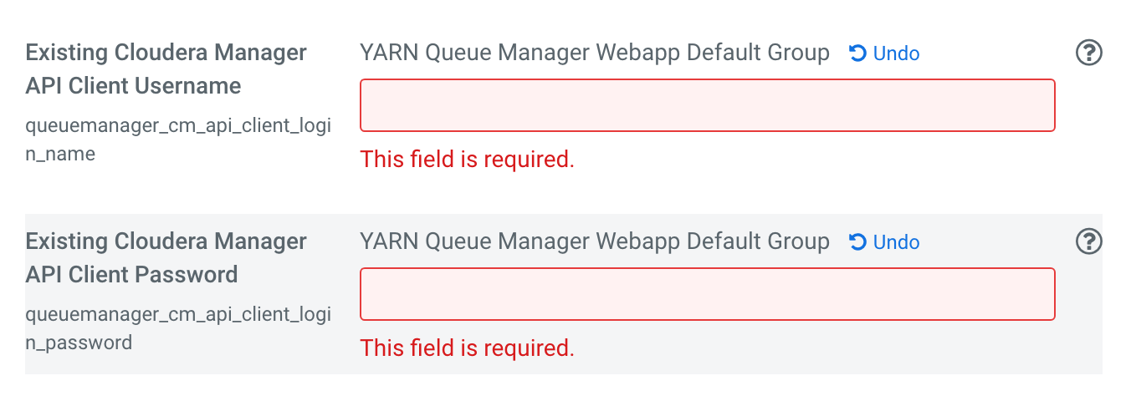
Task: Click "n_name" at the end of the username property key
Action: pos(60,155)
